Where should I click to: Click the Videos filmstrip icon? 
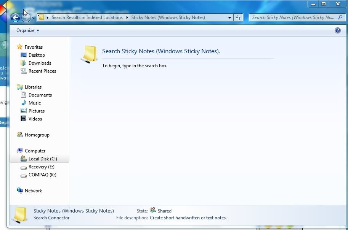click(x=23, y=119)
